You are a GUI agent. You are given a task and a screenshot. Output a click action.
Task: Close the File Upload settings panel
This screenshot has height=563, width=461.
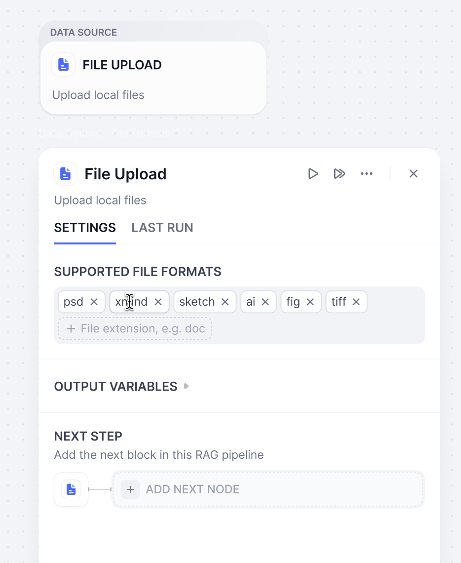pyautogui.click(x=414, y=173)
